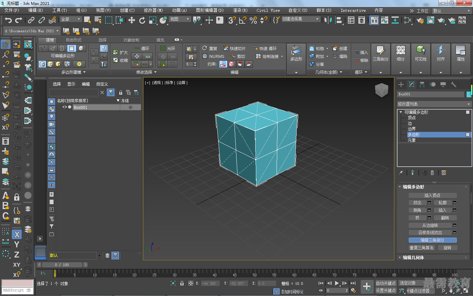473x296 pixels.
Task: Open the Utilities wrench panel icon
Action: point(454,85)
